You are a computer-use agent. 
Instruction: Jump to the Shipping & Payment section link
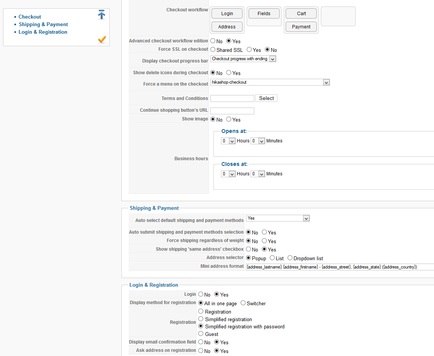(44, 25)
